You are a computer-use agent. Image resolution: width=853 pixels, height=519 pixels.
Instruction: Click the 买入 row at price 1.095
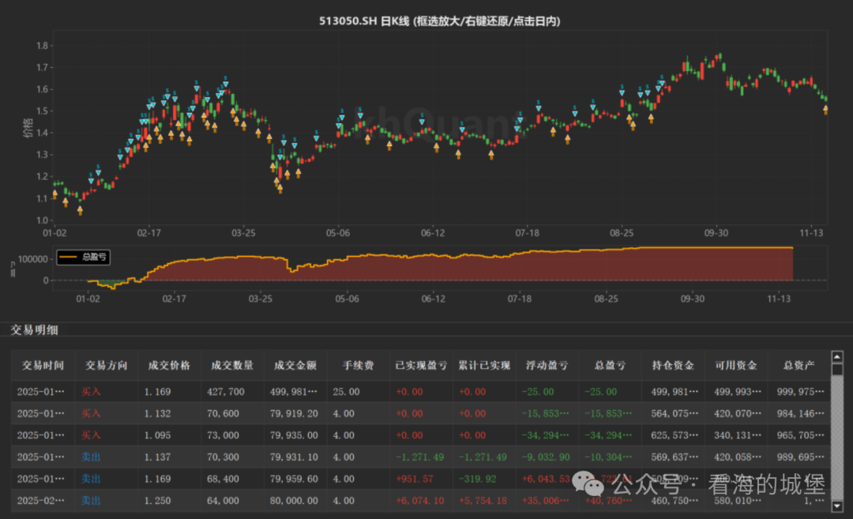[x=420, y=435]
